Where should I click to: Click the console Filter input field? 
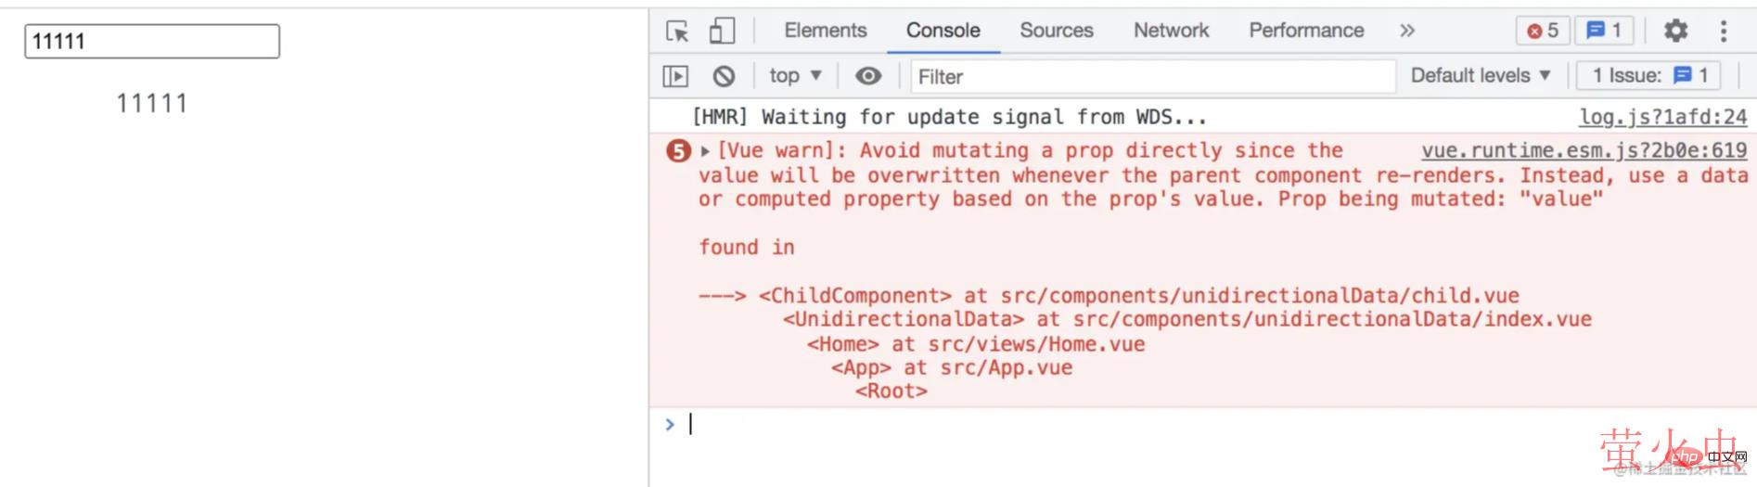(1152, 76)
